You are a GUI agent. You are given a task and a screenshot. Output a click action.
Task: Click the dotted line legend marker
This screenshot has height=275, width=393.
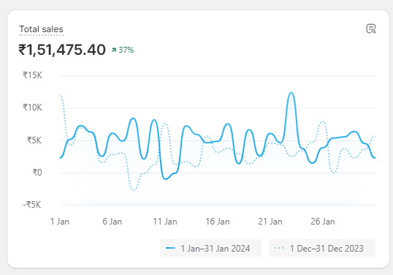279,248
